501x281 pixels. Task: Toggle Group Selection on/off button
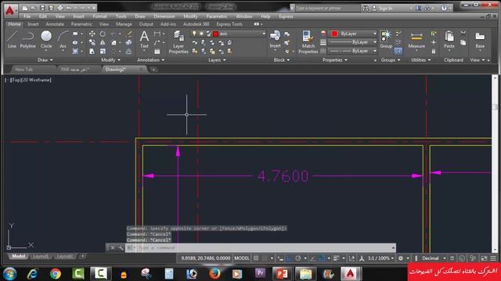click(x=398, y=51)
